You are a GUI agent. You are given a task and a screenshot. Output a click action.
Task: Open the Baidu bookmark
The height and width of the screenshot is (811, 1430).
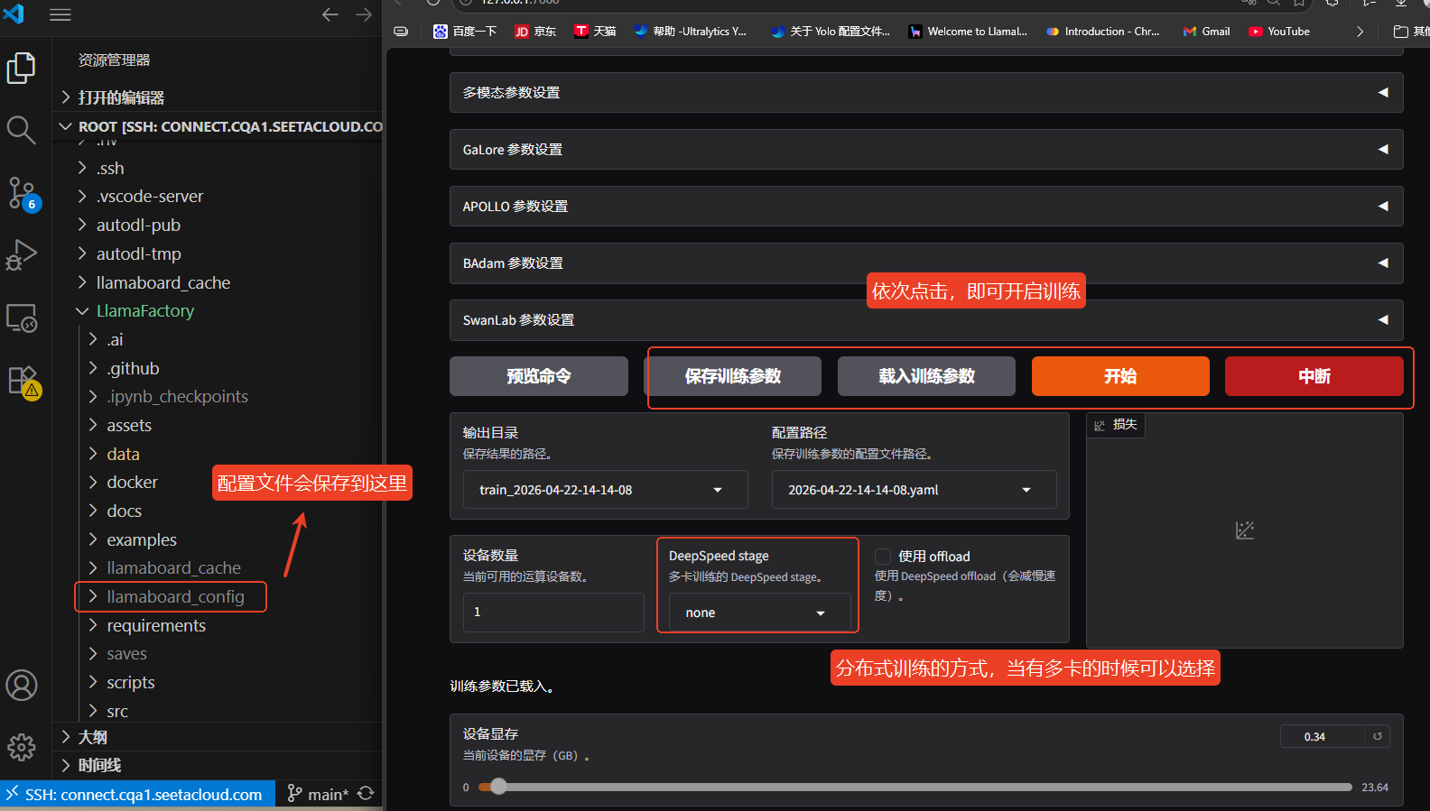pyautogui.click(x=465, y=32)
